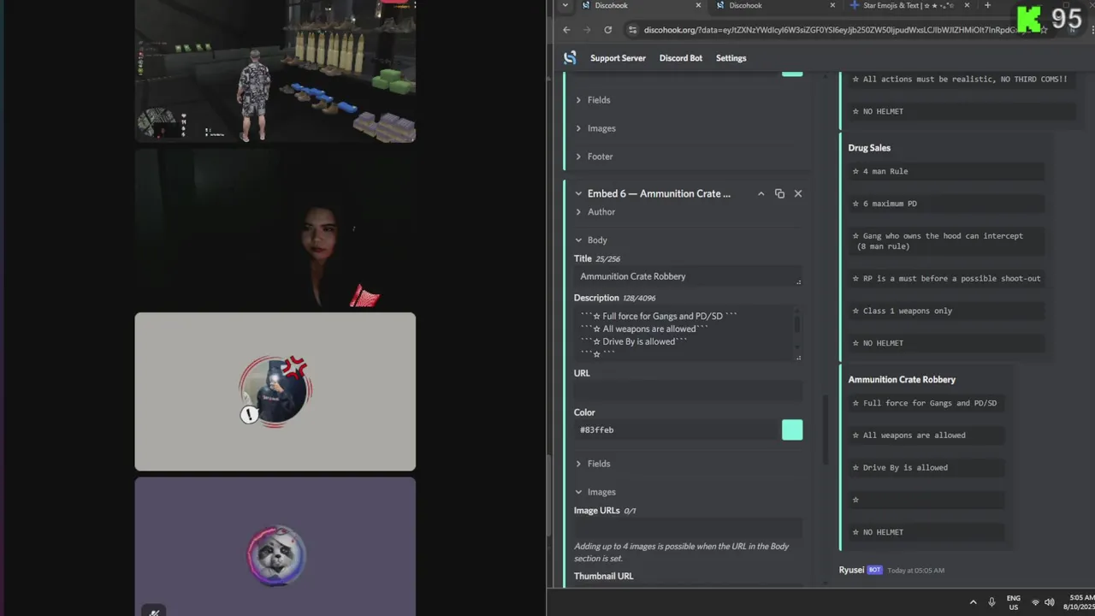
Task: Open Support Server link
Action: [x=618, y=58]
